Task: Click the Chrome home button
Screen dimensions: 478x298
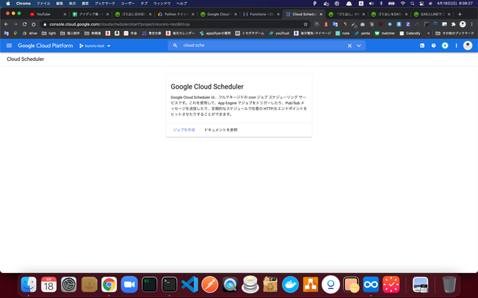Action: (x=33, y=24)
